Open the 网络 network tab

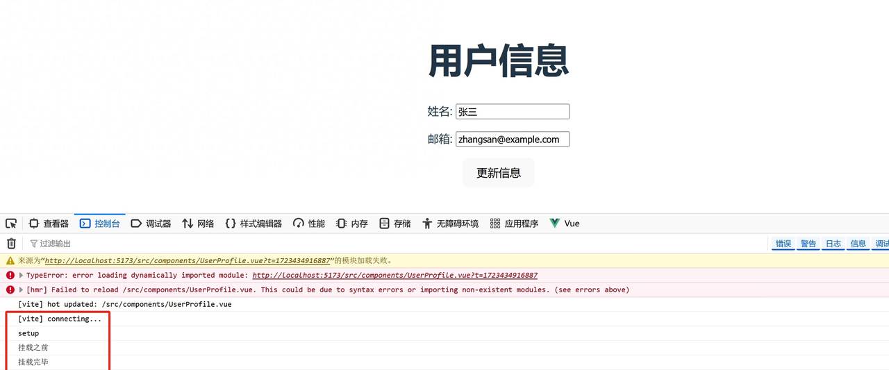pos(199,224)
